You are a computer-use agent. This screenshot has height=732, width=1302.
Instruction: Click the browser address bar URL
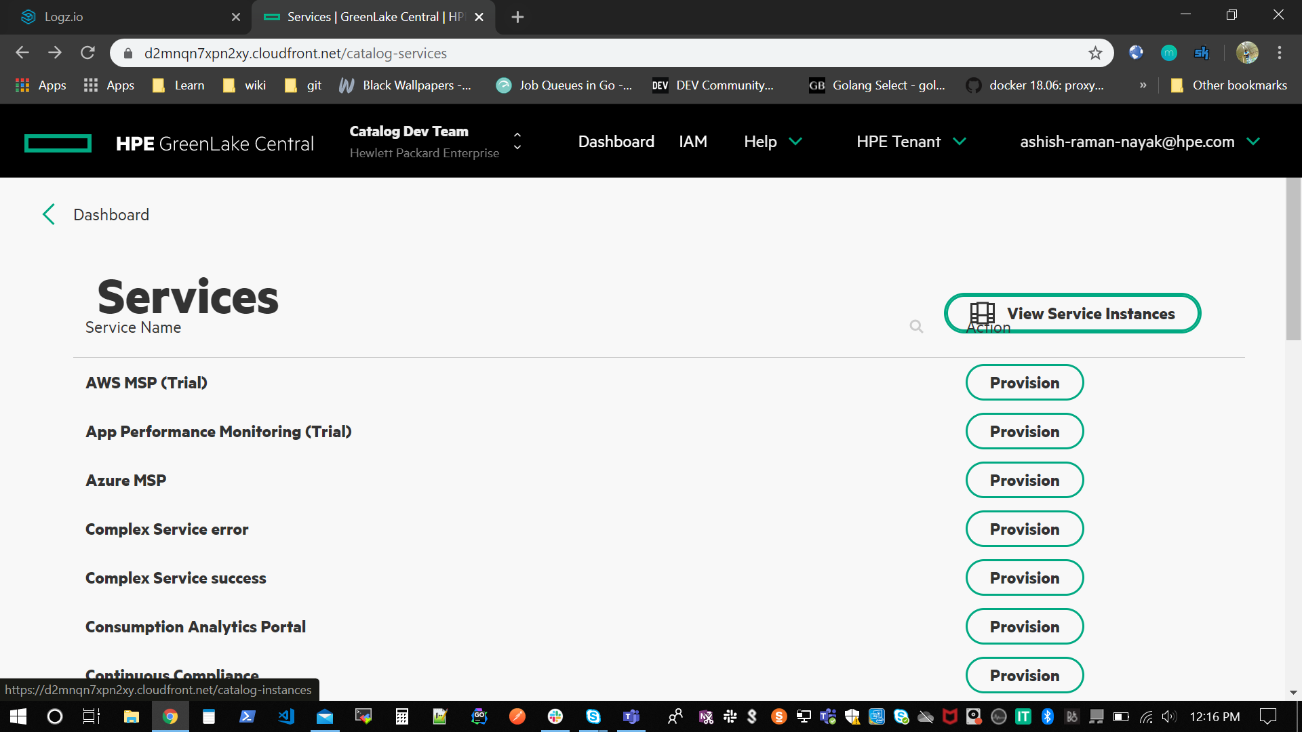point(295,53)
